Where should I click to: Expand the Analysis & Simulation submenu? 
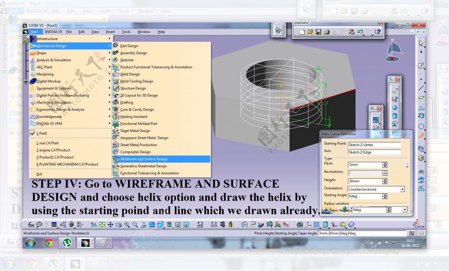tap(110, 60)
